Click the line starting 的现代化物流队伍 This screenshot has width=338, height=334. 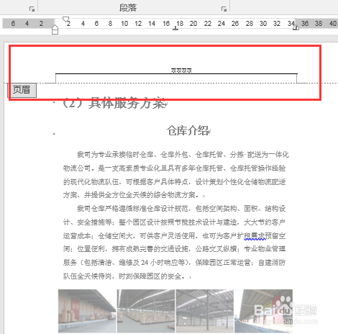174,182
